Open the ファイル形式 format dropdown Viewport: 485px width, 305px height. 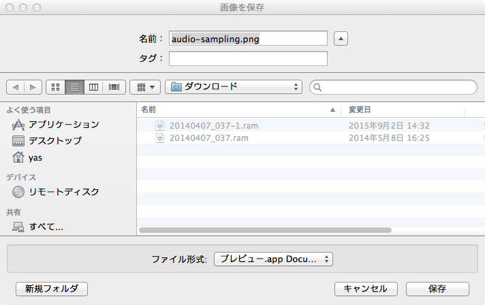pos(273,259)
